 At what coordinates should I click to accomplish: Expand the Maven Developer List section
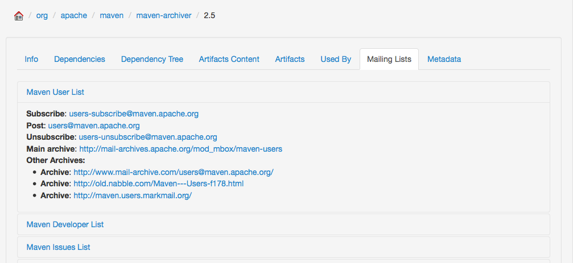tap(65, 224)
